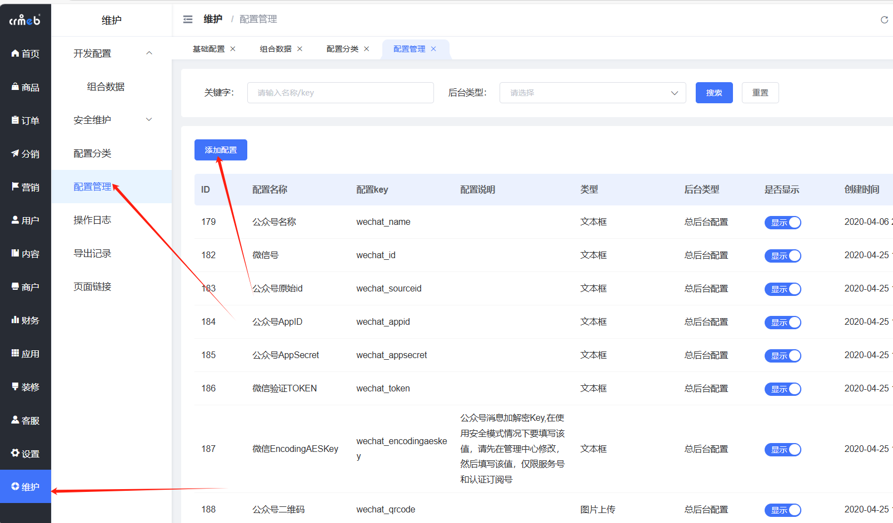
Task: Toggle 显示 switch for wechat_appsecret row
Action: coord(782,356)
